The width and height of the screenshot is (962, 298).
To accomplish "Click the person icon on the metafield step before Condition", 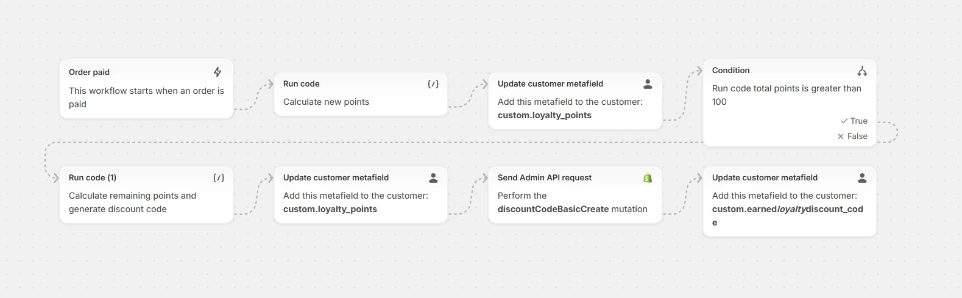I will click(x=648, y=84).
